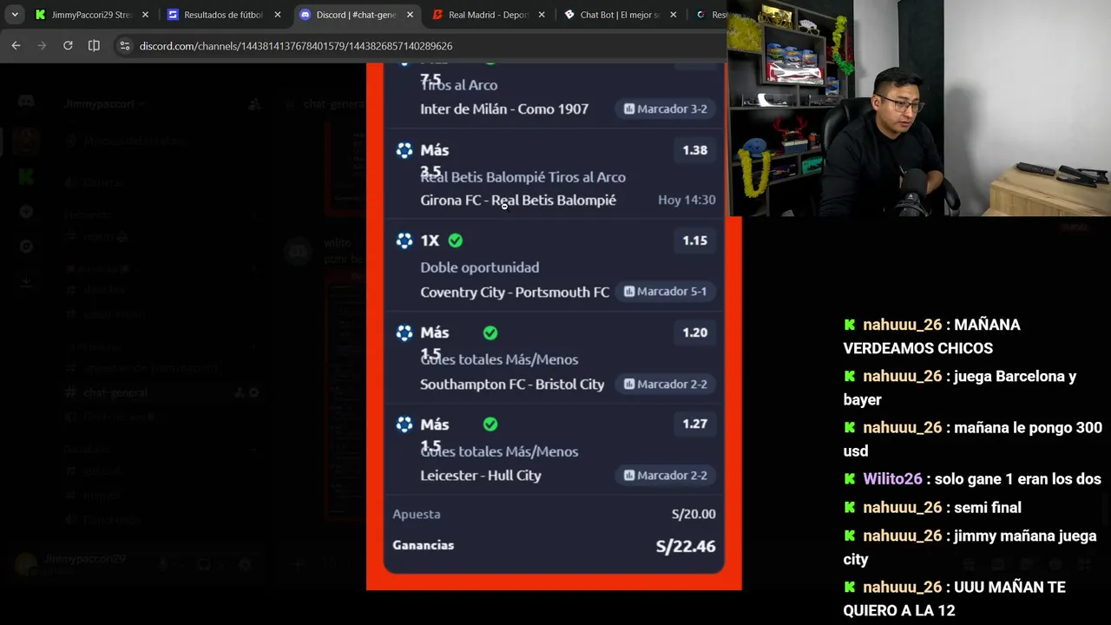Close the Resultados de fútbol tab
The height and width of the screenshot is (625, 1111).
pyautogui.click(x=278, y=15)
